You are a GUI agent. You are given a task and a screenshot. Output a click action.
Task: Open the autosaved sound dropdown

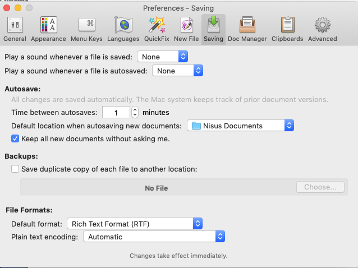pos(177,71)
